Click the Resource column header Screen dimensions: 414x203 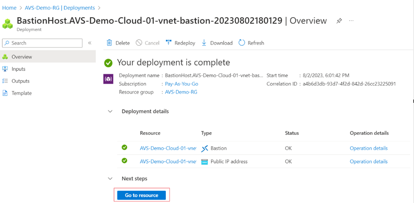(150, 133)
